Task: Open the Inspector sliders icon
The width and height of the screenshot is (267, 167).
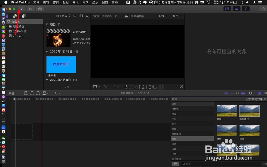Action: 246,9
